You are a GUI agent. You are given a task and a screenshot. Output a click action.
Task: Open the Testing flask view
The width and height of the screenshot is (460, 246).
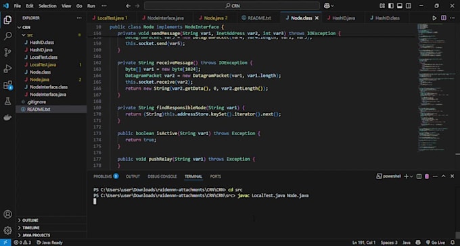(7, 101)
